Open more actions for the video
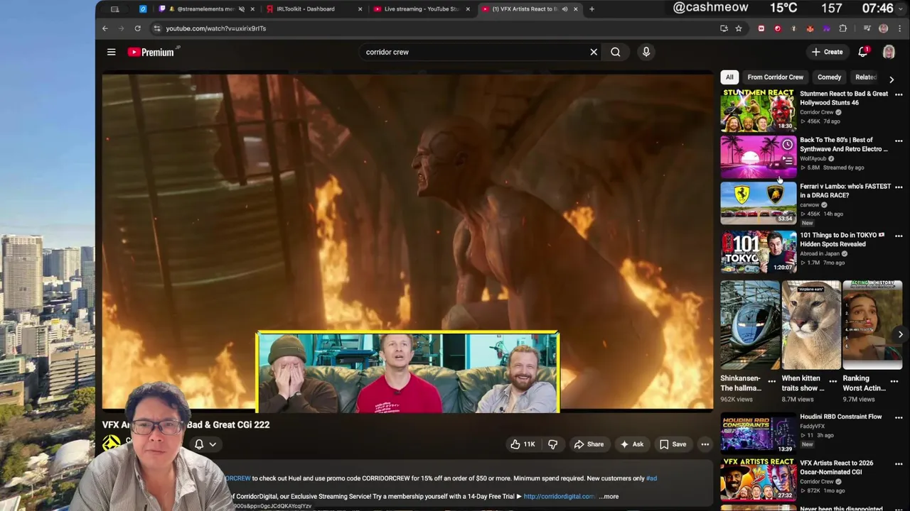Viewport: 910px width, 511px height. tap(705, 444)
